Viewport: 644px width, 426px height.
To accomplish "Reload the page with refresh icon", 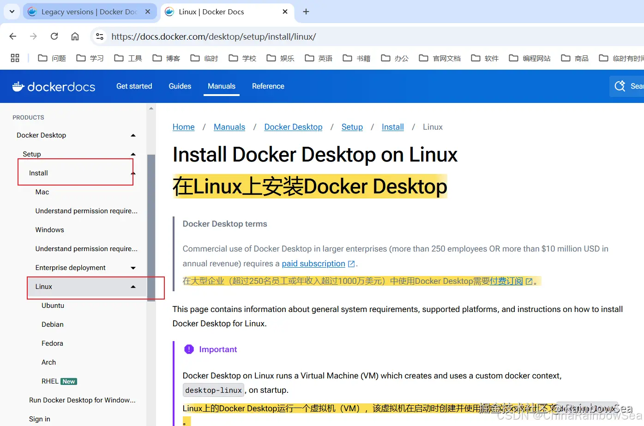I will click(54, 36).
